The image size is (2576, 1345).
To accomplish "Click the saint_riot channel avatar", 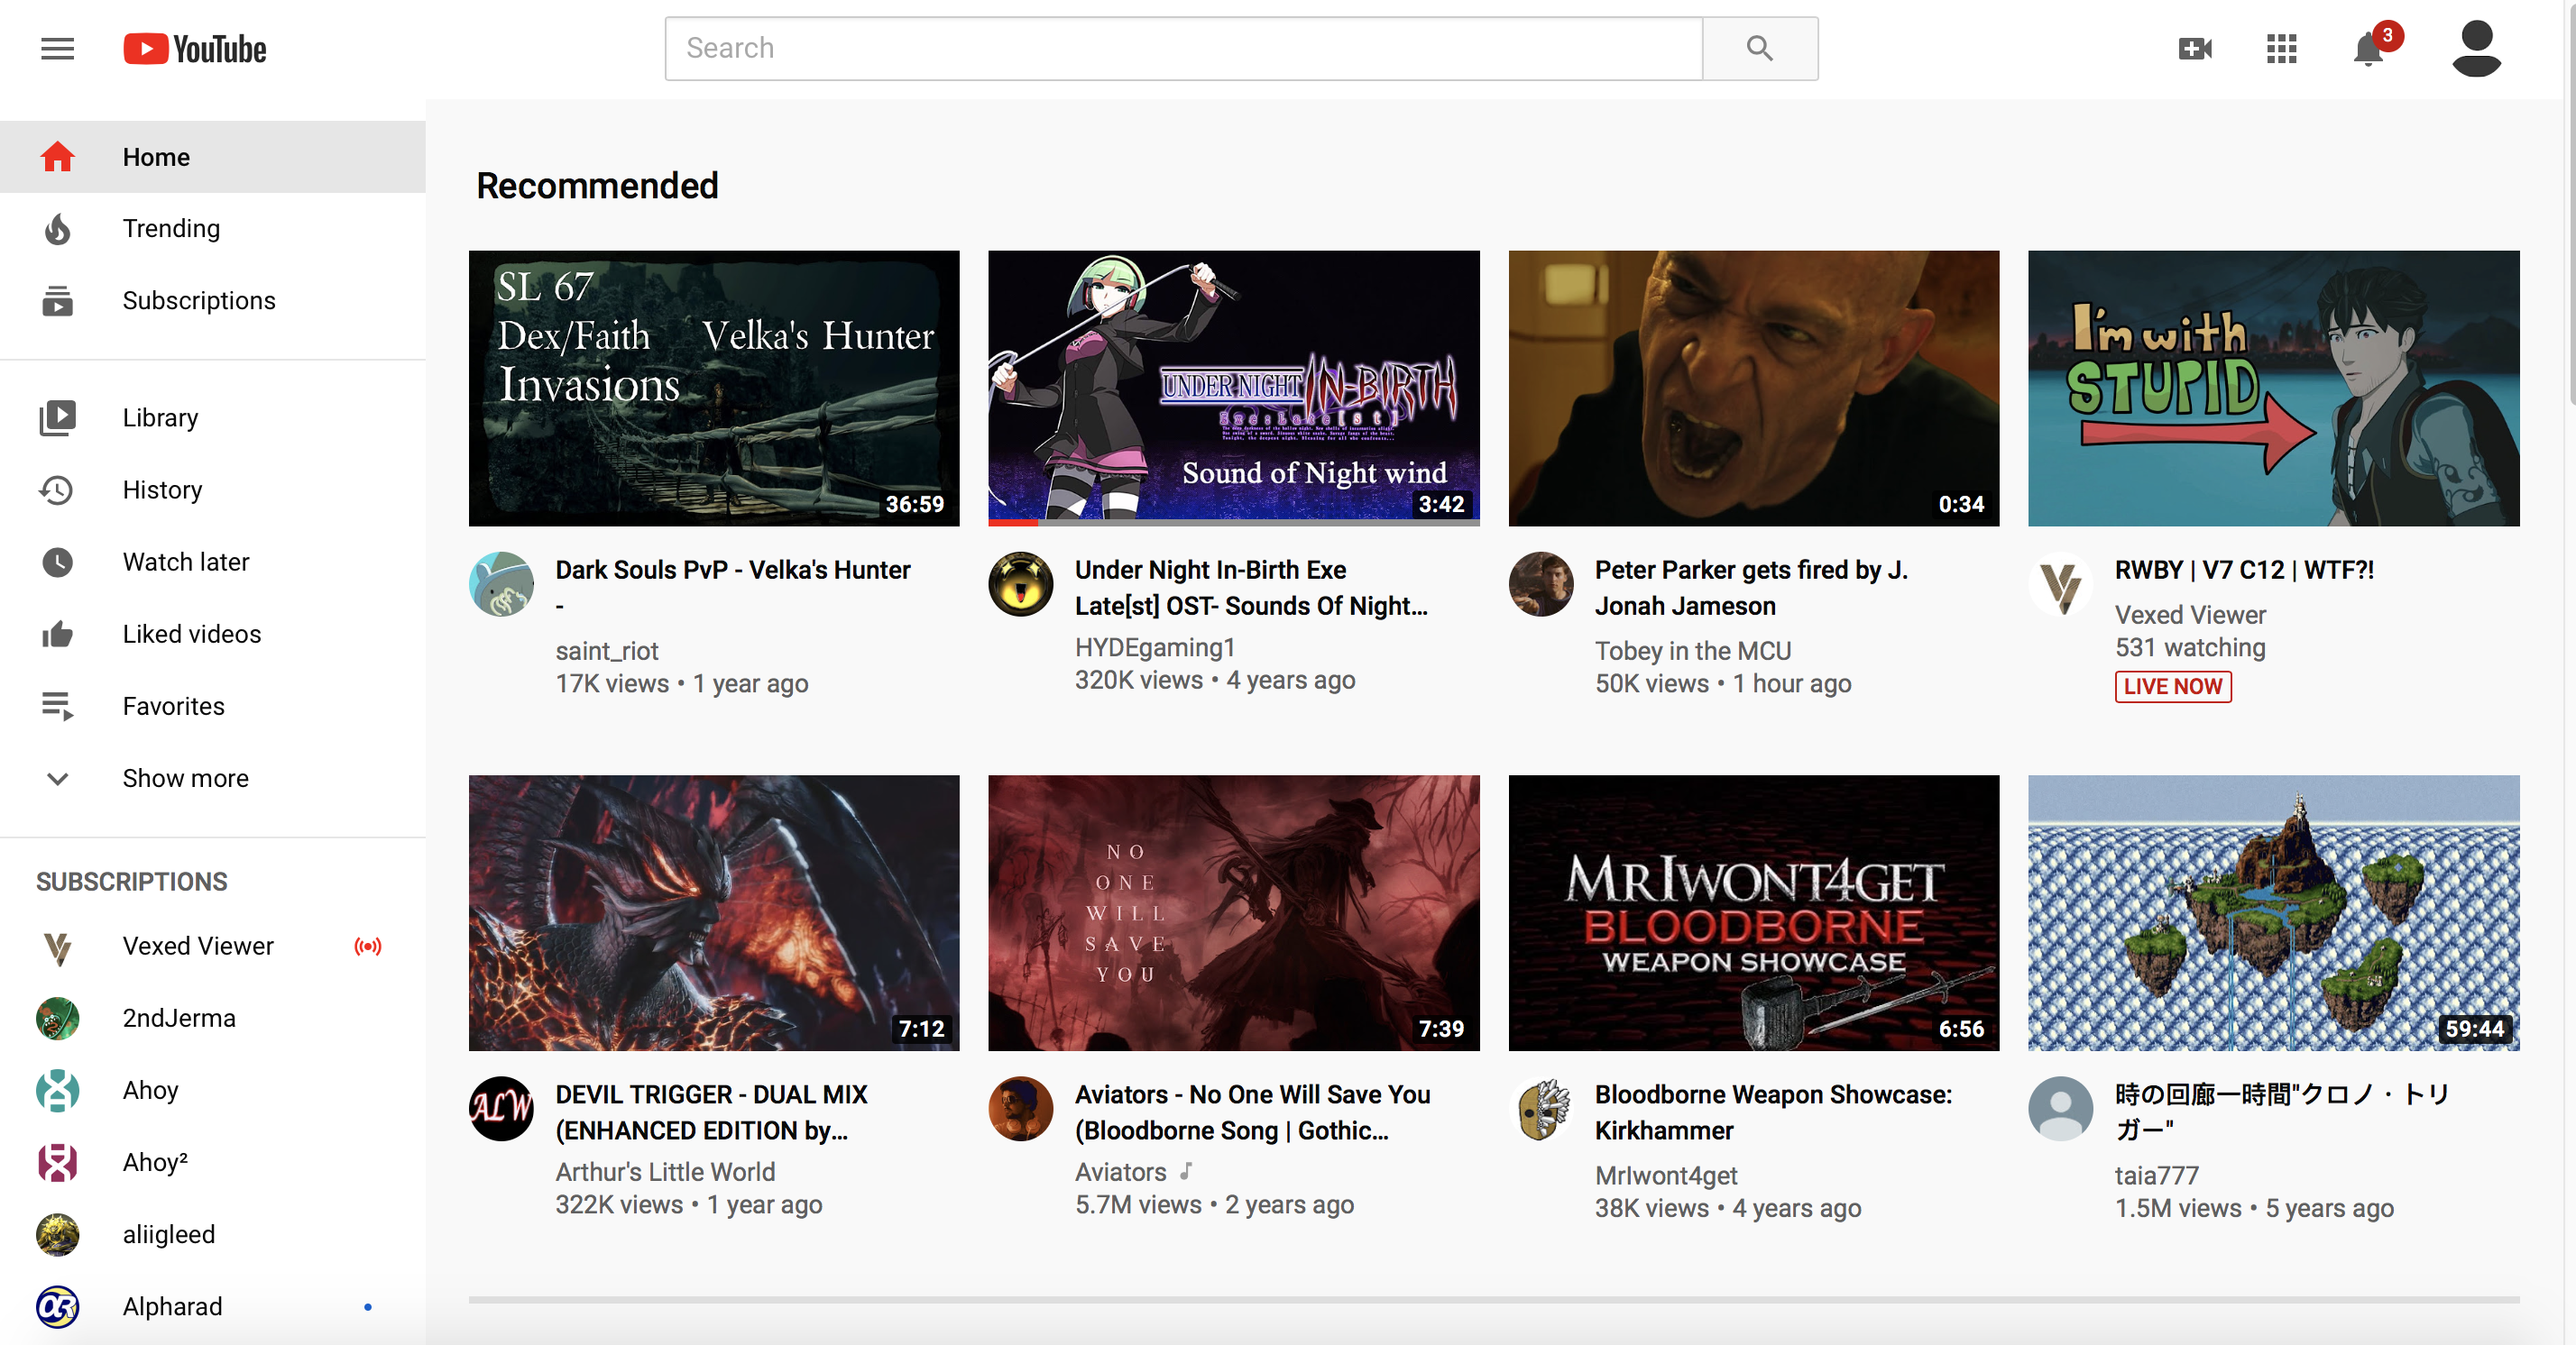I will coord(501,583).
